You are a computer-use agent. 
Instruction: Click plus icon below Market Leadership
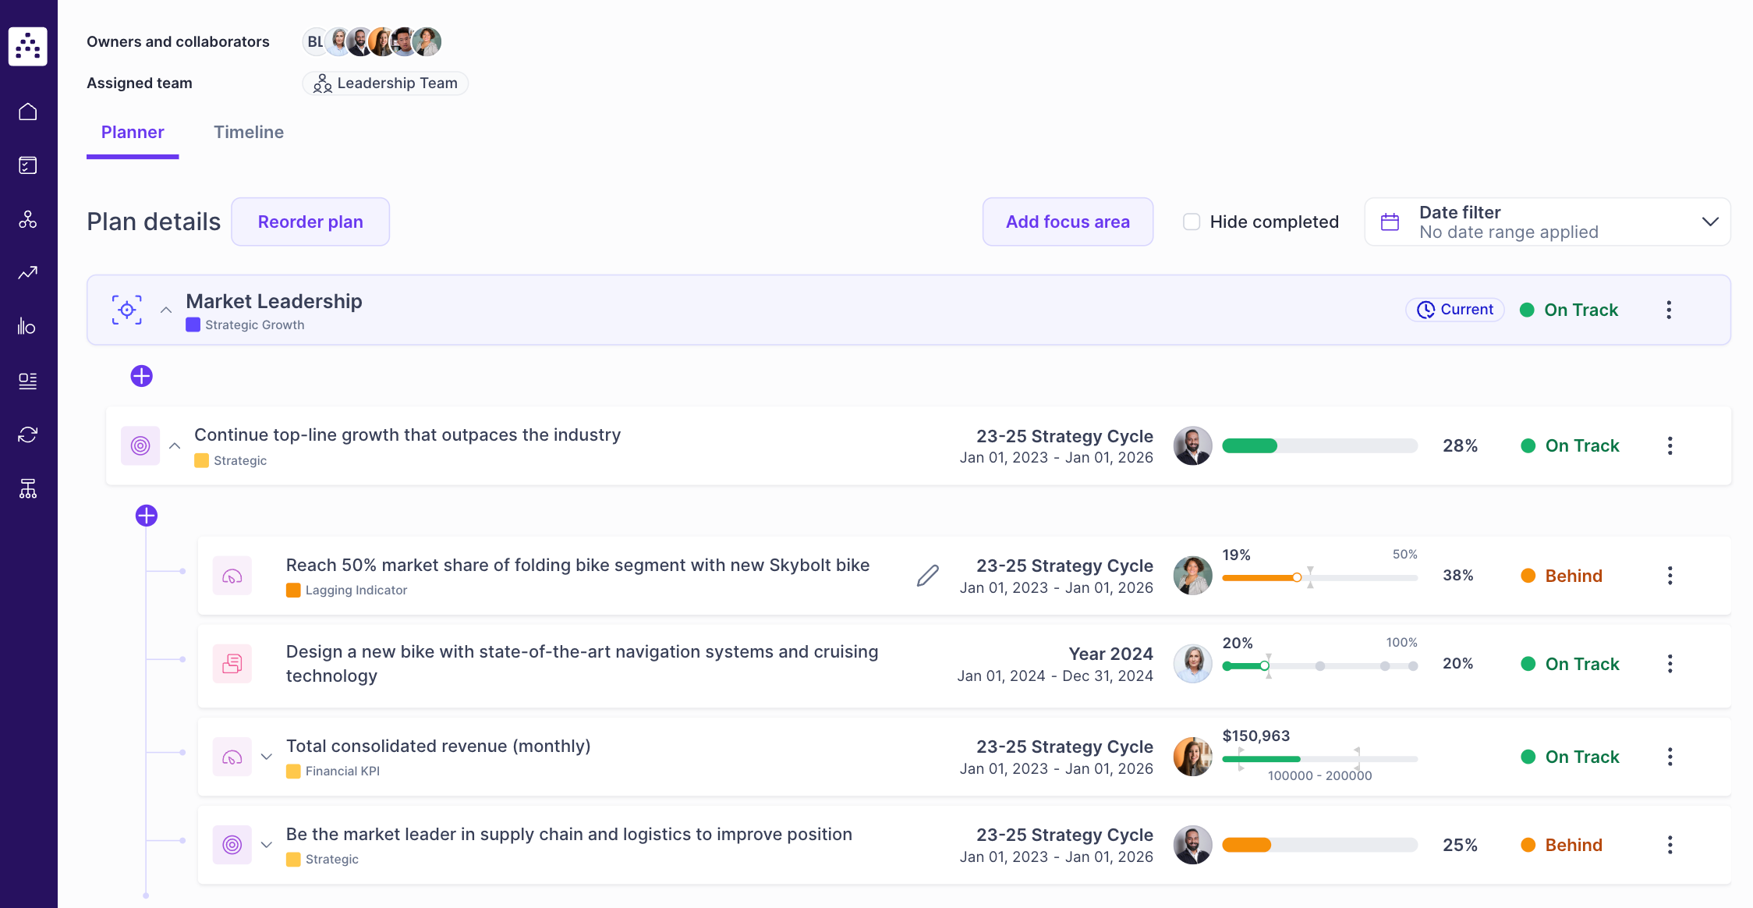tap(141, 376)
